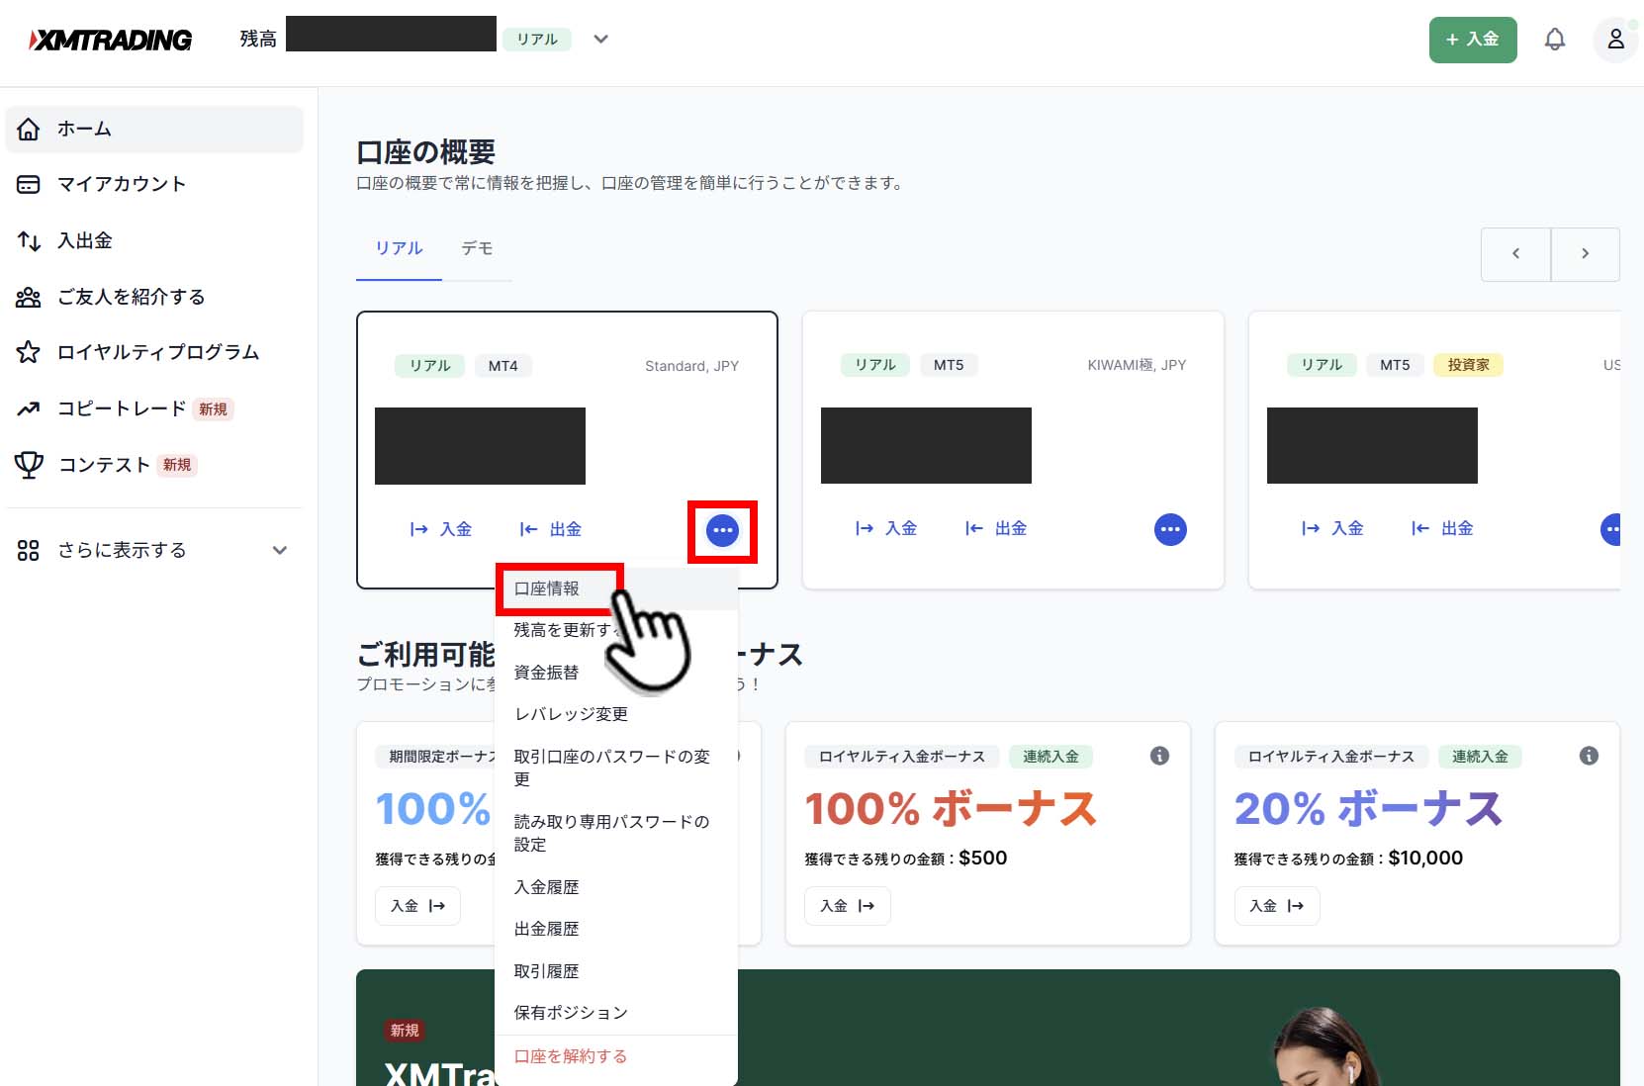Click the grid icon beside さらに表示する
1644x1086 pixels.
coord(29,550)
